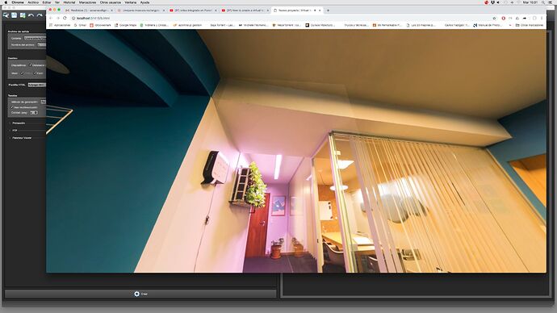Screen dimensions: 557x313
Task: Toggle the Flash output checkbox
Action: click(x=35, y=73)
